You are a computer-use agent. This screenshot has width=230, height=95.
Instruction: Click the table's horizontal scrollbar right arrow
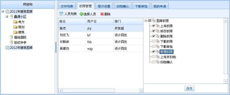pyautogui.click(x=141, y=90)
